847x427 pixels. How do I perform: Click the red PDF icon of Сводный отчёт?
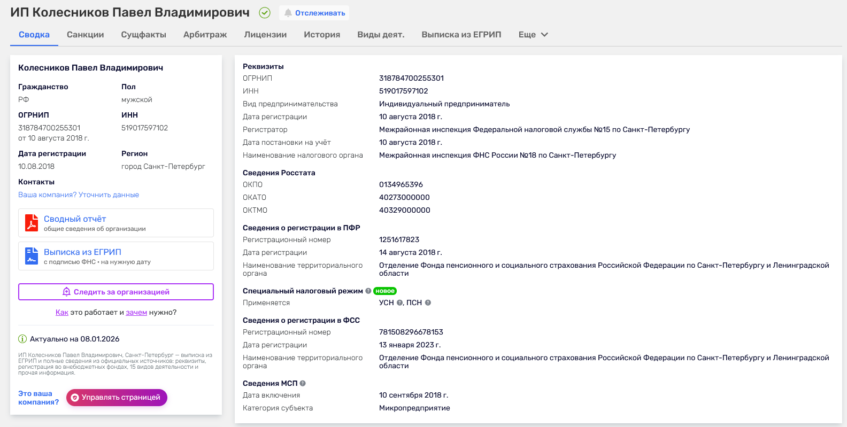tap(32, 223)
